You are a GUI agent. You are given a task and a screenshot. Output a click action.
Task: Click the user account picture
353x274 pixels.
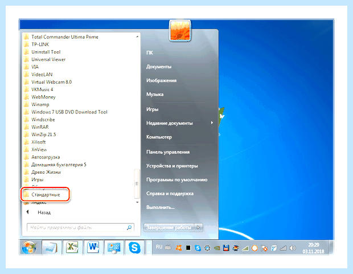[180, 31]
